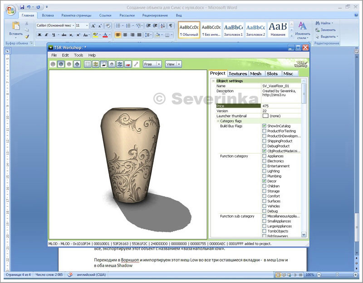Open the Free camera mode dropdown
363x283 pixels.
(x=159, y=65)
